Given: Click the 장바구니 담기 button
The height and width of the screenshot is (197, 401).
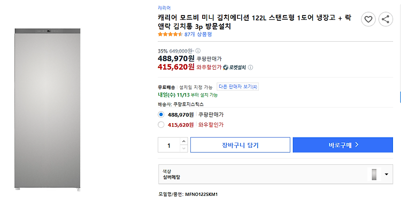Looking at the screenshot, I should tap(240, 145).
